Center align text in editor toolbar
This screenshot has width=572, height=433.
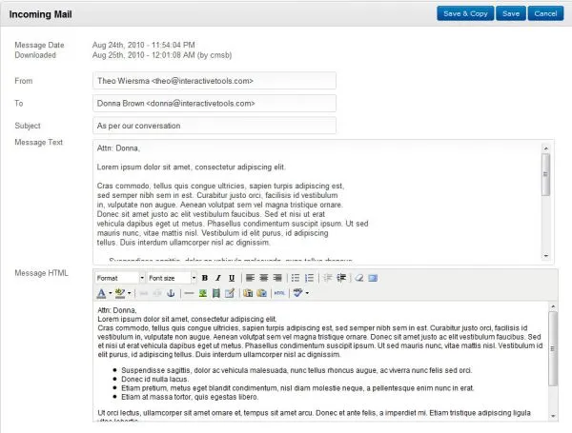point(263,278)
